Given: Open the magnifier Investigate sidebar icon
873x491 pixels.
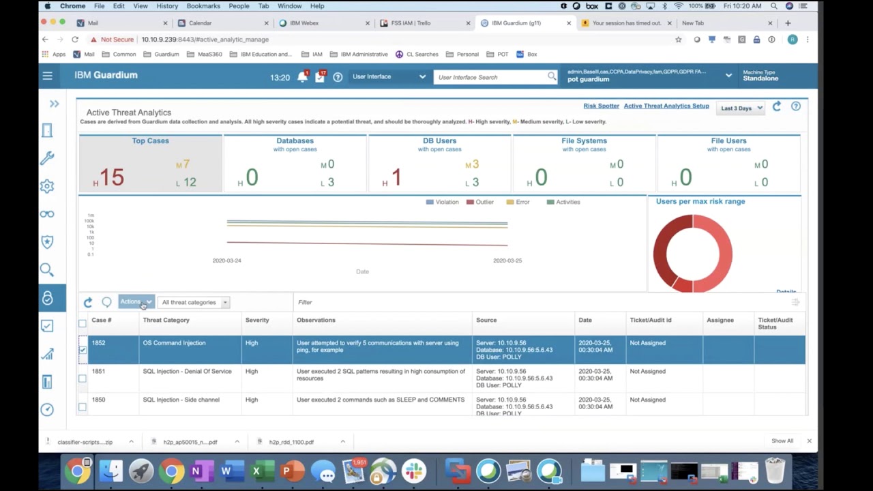Looking at the screenshot, I should coord(47,270).
